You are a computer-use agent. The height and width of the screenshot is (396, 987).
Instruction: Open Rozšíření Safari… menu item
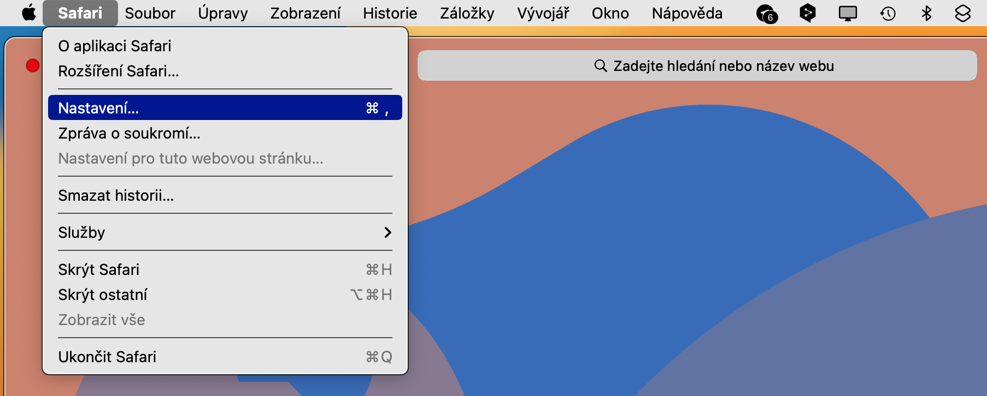[x=225, y=71]
